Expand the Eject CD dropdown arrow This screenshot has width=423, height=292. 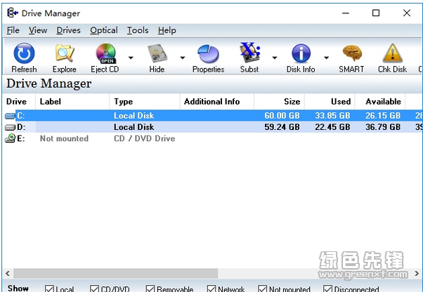pos(131,58)
